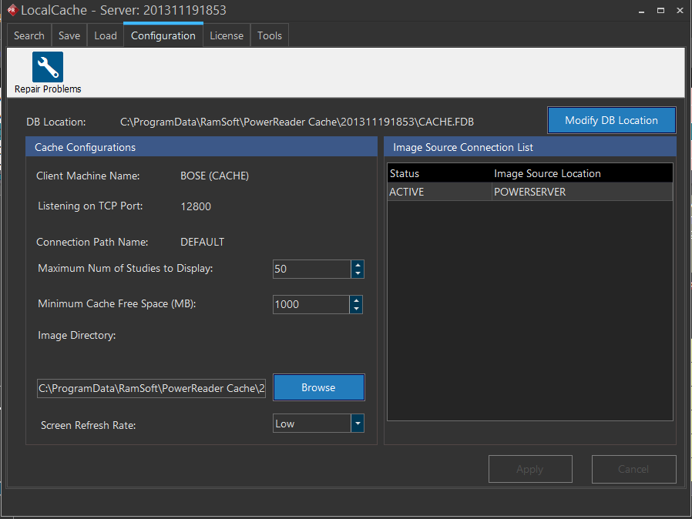Screen dimensions: 692x519
Task: Open the Save tab
Action: pos(69,35)
